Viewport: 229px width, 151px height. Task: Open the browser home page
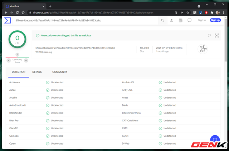click(23, 13)
